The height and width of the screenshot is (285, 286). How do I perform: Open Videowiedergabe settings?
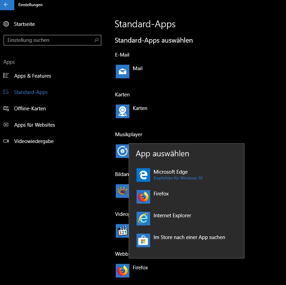34,141
